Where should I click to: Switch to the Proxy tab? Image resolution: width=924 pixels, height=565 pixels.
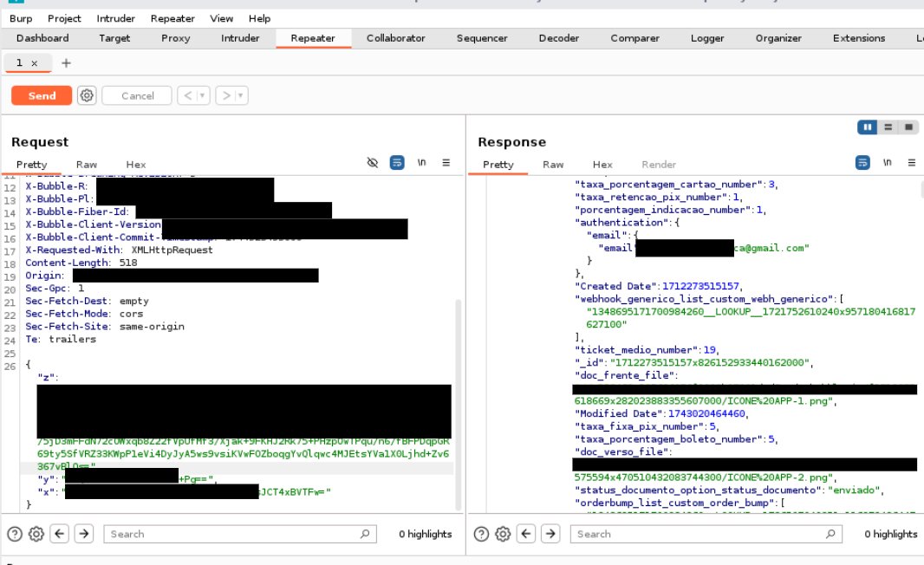[x=176, y=38]
